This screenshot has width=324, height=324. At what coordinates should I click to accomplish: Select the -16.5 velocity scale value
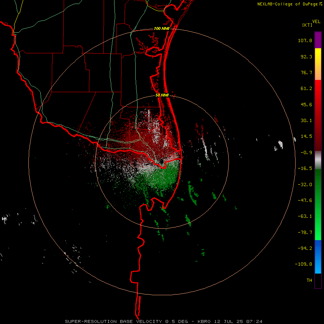(x=305, y=168)
